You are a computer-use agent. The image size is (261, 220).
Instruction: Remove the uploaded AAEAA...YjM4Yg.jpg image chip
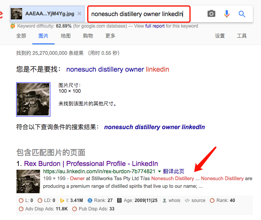(x=80, y=13)
